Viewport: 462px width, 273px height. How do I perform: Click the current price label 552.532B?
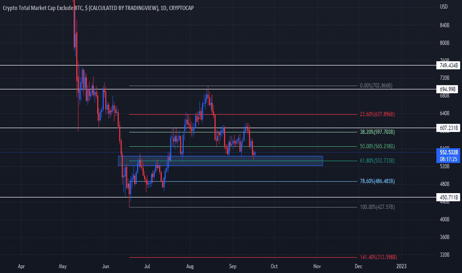click(449, 152)
